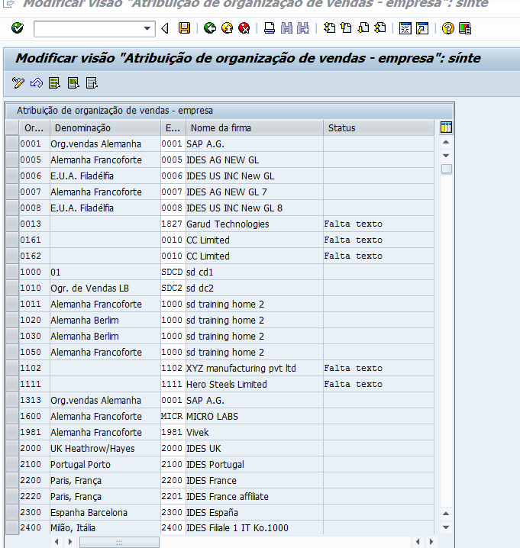Select row marker for org 1600 MICRO LABS
Viewport: 520px width, 548px height.
click(12, 417)
